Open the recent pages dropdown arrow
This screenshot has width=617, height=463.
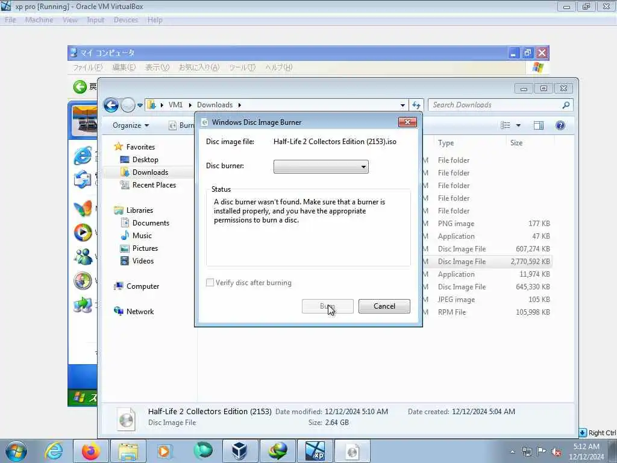[140, 106]
